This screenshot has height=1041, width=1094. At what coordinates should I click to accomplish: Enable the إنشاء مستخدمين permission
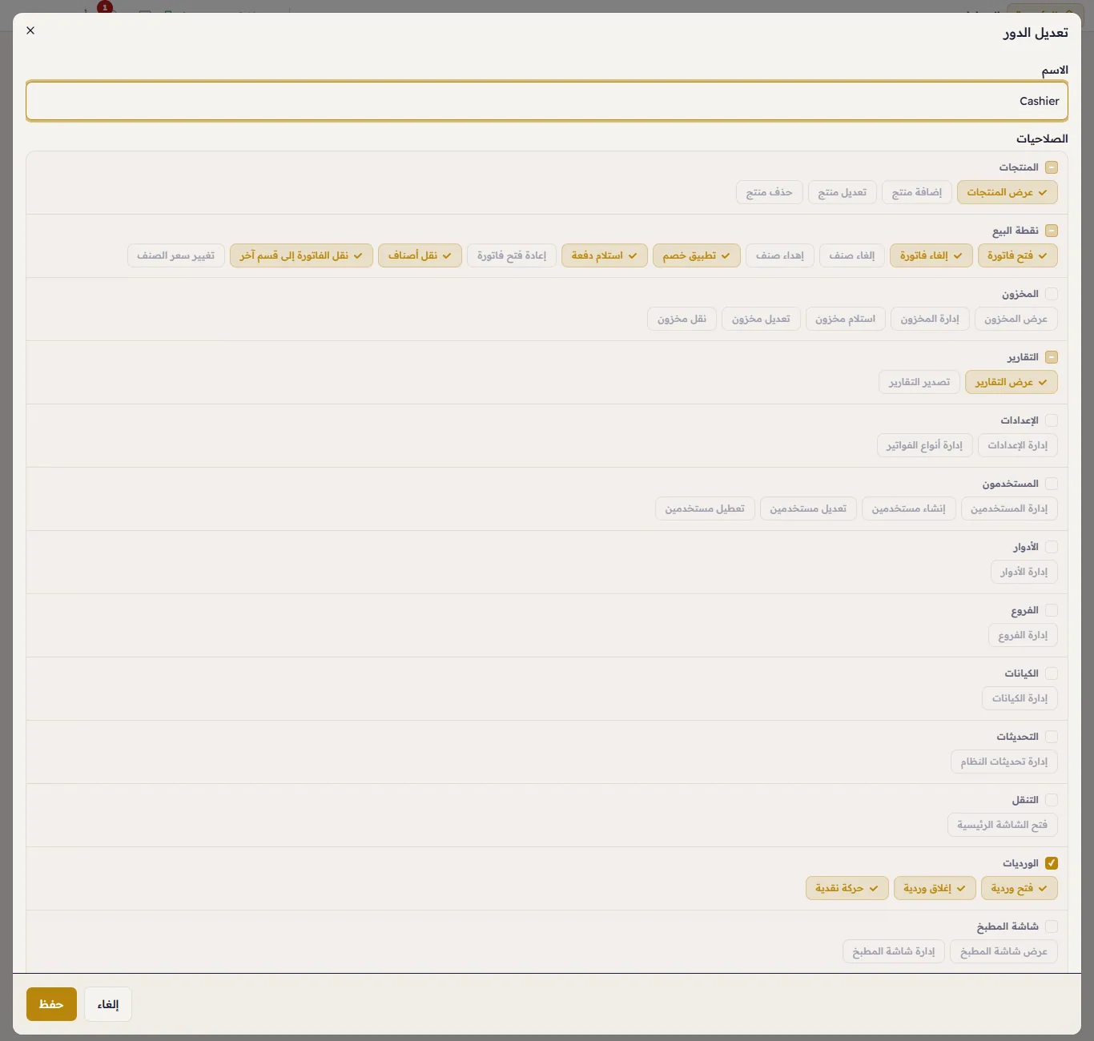pos(909,508)
